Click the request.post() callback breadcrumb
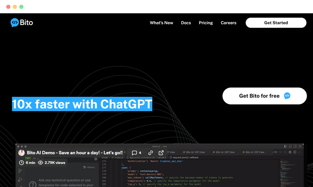Image resolution: width=313 pixels, height=187 pixels. point(184,157)
